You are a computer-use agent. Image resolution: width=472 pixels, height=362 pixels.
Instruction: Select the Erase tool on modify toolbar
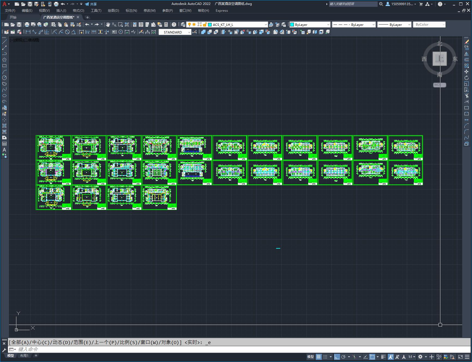[467, 42]
